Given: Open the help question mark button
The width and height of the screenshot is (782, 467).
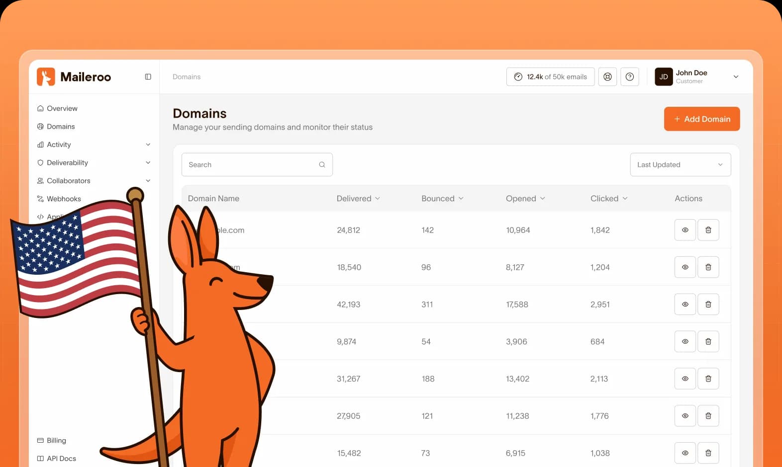Looking at the screenshot, I should (x=629, y=77).
